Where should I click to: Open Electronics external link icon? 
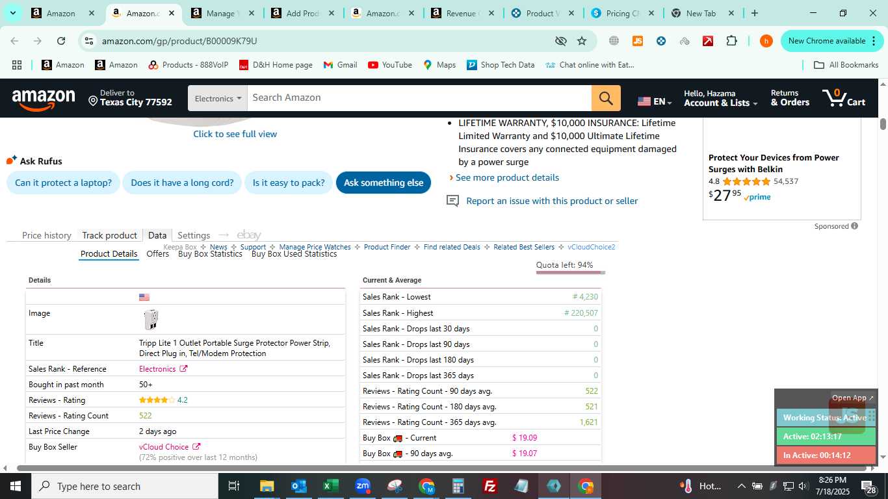[x=183, y=369]
